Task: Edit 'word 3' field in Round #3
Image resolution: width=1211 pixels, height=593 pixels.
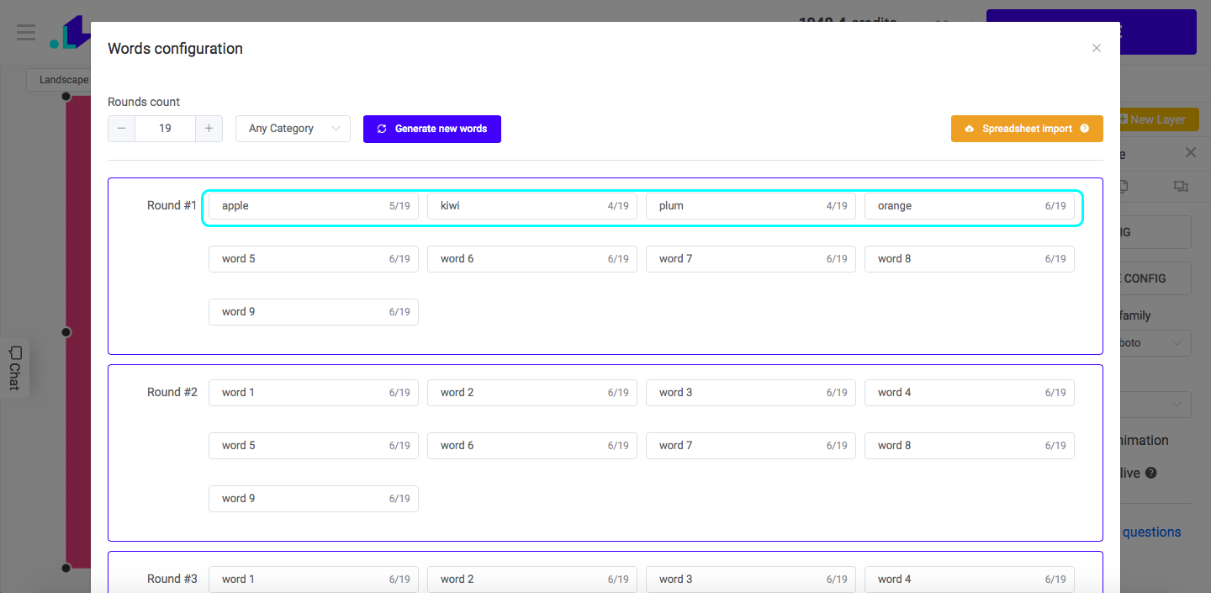Action: click(751, 580)
